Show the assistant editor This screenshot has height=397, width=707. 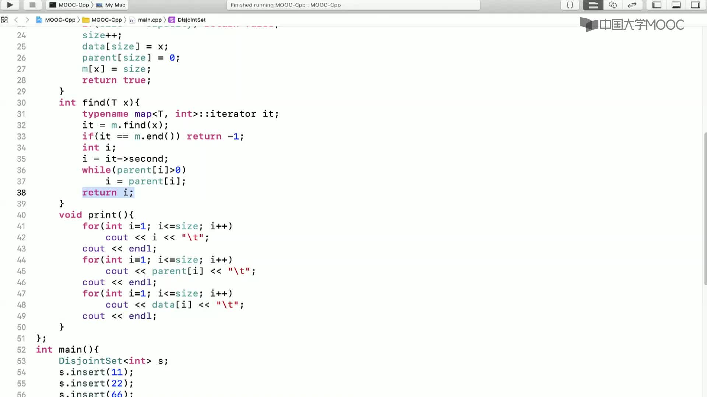point(613,5)
